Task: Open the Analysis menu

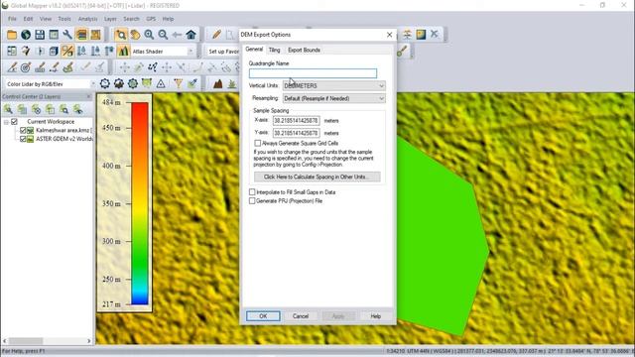Action: coord(88,19)
